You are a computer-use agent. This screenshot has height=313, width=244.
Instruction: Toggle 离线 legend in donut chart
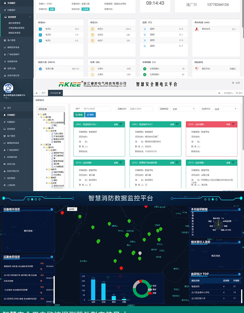[x=152, y=290]
